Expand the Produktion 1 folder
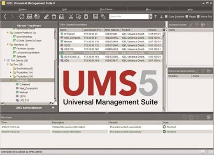 click(x=11, y=72)
